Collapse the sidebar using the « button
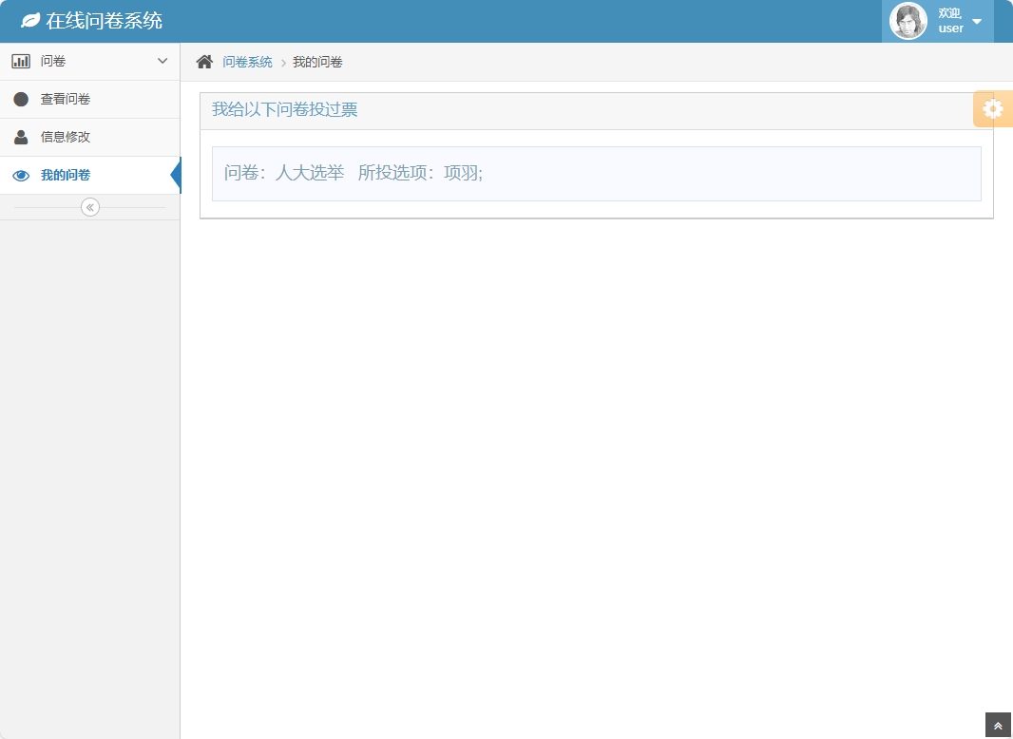The width and height of the screenshot is (1013, 739). tap(89, 207)
